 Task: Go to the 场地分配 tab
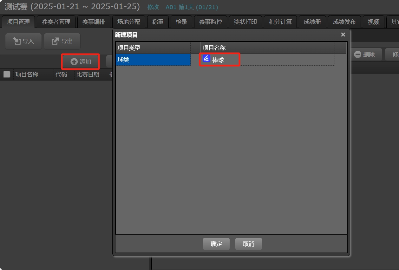coord(129,22)
